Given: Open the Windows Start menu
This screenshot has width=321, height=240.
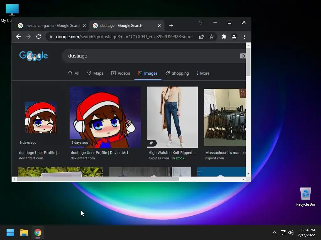Looking at the screenshot, I should click(x=10, y=232).
